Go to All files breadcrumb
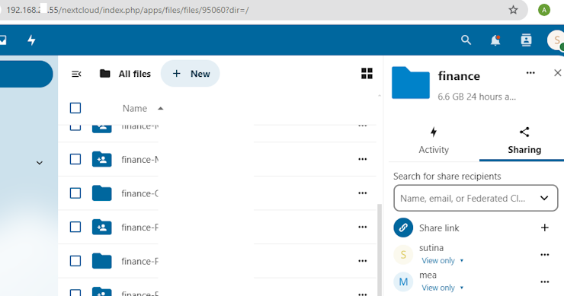Screen dimensions: 564x296 pos(125,74)
